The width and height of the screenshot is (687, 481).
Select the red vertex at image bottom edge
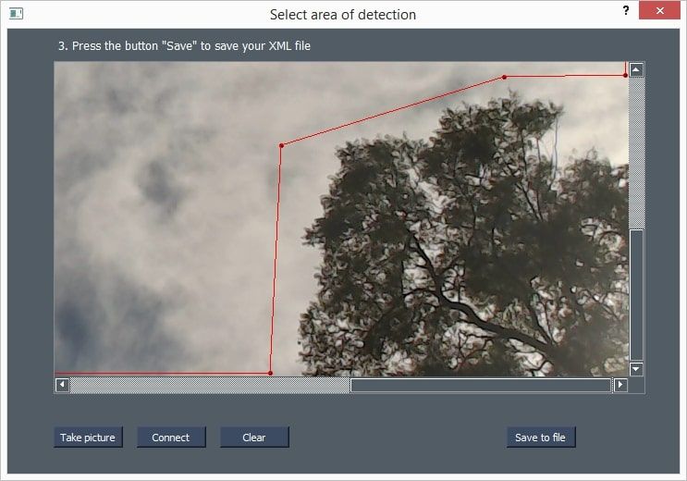pos(270,373)
